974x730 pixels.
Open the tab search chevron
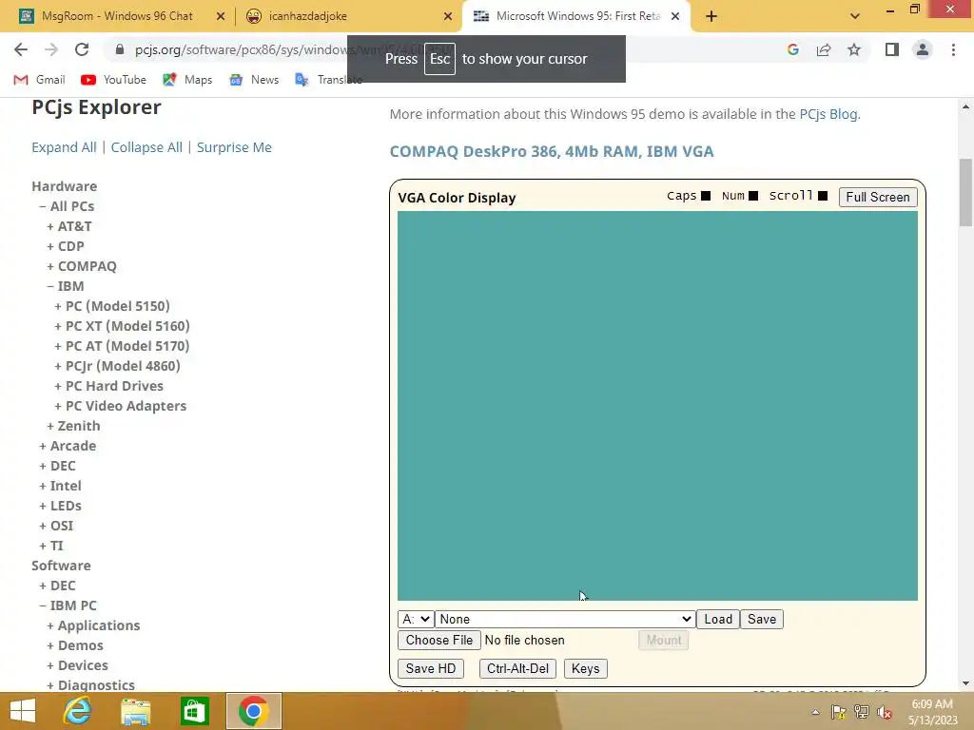(855, 16)
